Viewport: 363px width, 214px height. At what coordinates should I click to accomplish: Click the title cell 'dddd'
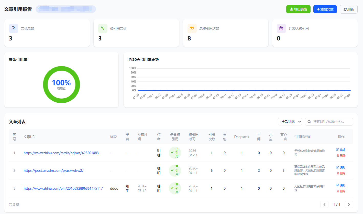[114, 188]
